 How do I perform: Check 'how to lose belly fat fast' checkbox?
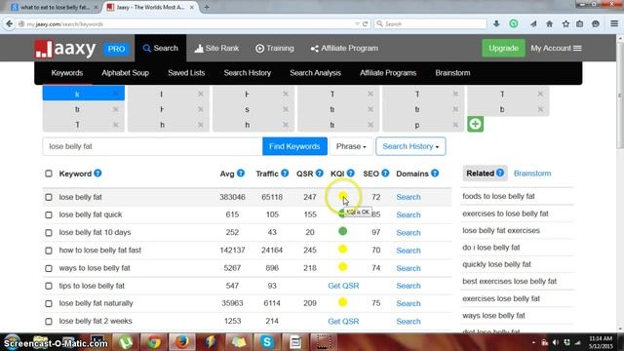[49, 251]
